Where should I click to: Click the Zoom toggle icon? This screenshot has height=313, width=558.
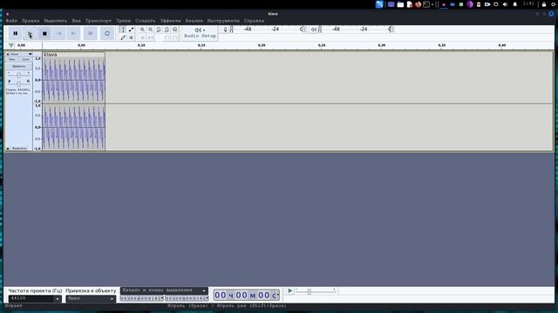click(x=175, y=30)
